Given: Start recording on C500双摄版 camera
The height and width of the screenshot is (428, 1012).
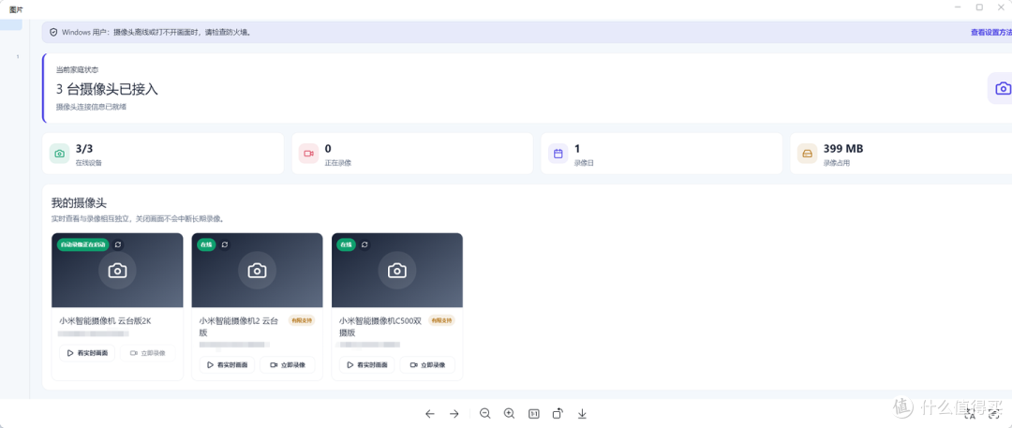Looking at the screenshot, I should click(x=427, y=364).
